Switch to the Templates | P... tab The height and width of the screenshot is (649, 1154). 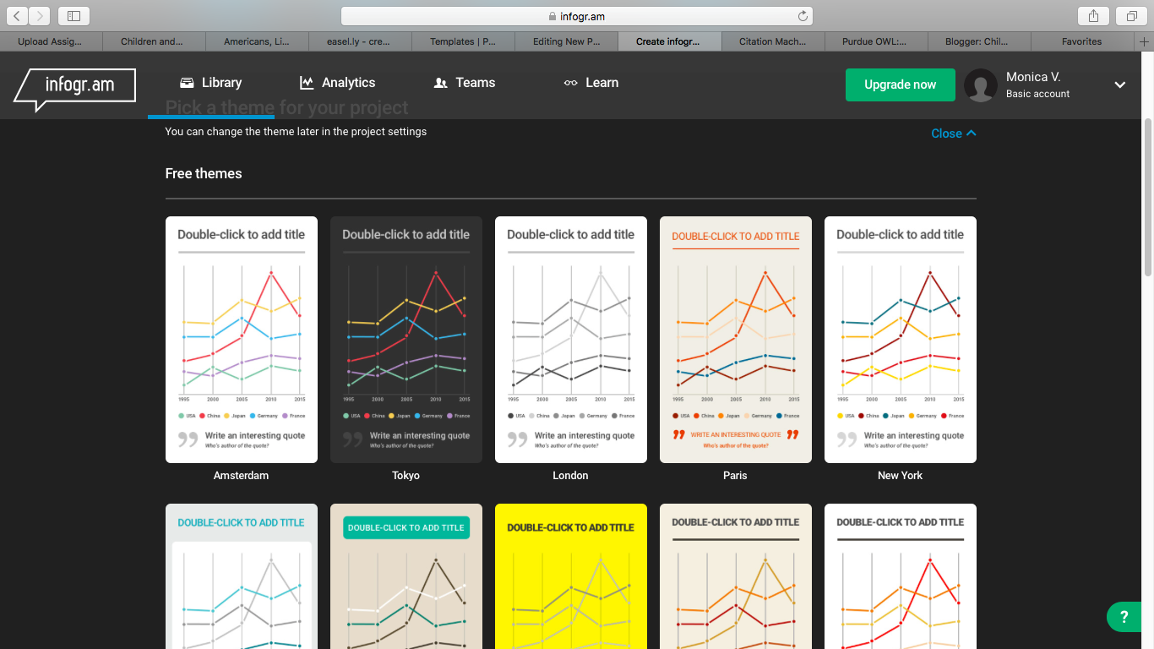[463, 41]
